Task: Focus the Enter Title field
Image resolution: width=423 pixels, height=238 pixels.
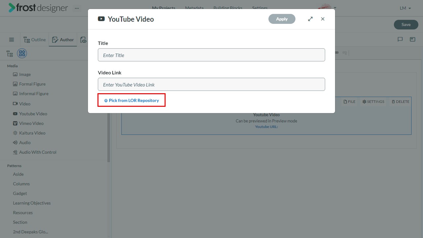Action: (211, 55)
